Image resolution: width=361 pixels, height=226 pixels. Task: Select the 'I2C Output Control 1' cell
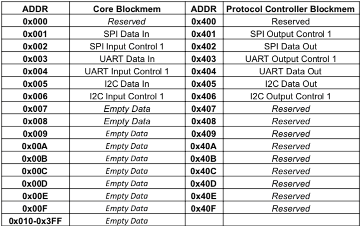point(291,96)
